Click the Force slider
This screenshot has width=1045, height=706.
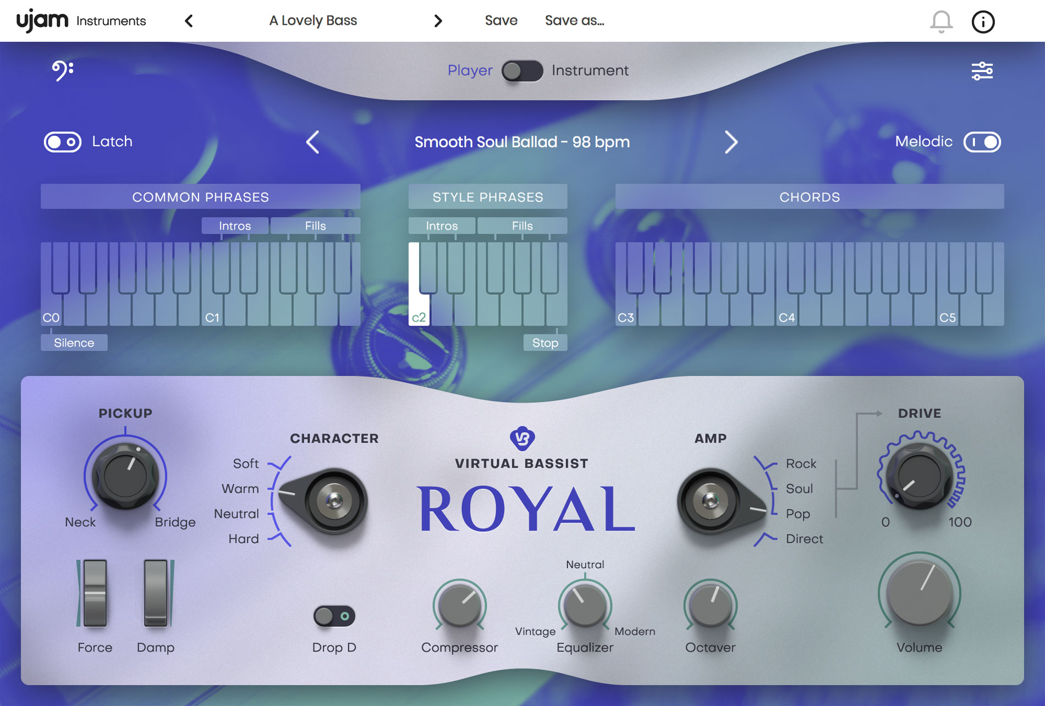click(95, 594)
